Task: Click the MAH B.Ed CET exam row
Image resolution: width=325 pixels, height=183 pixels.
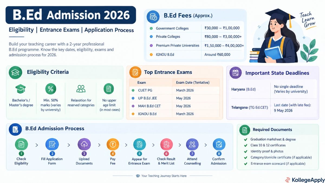Action: click(x=174, y=106)
